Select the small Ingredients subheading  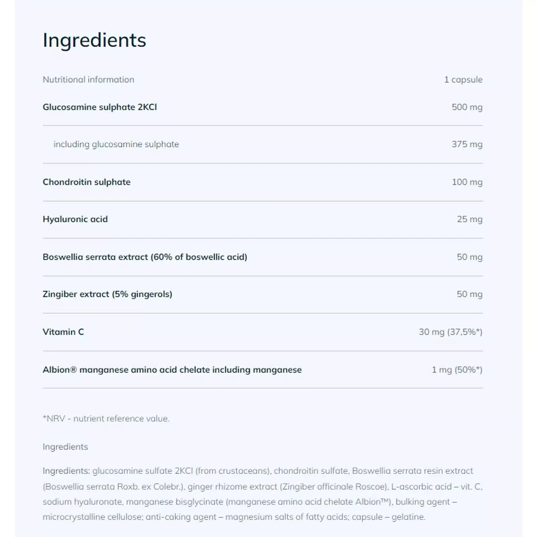tap(65, 447)
